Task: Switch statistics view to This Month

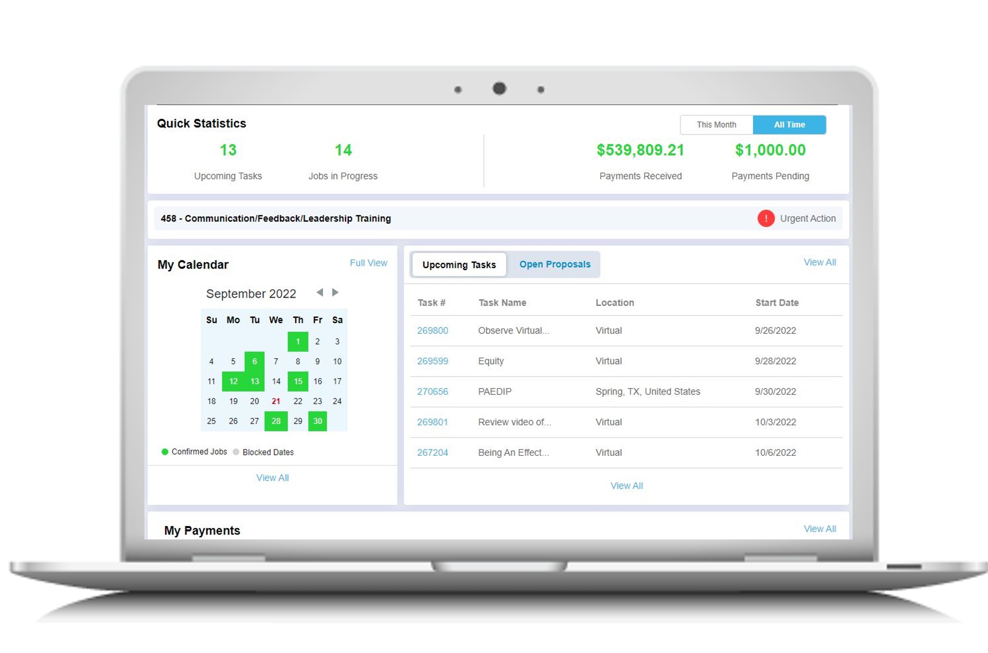Action: pyautogui.click(x=716, y=124)
